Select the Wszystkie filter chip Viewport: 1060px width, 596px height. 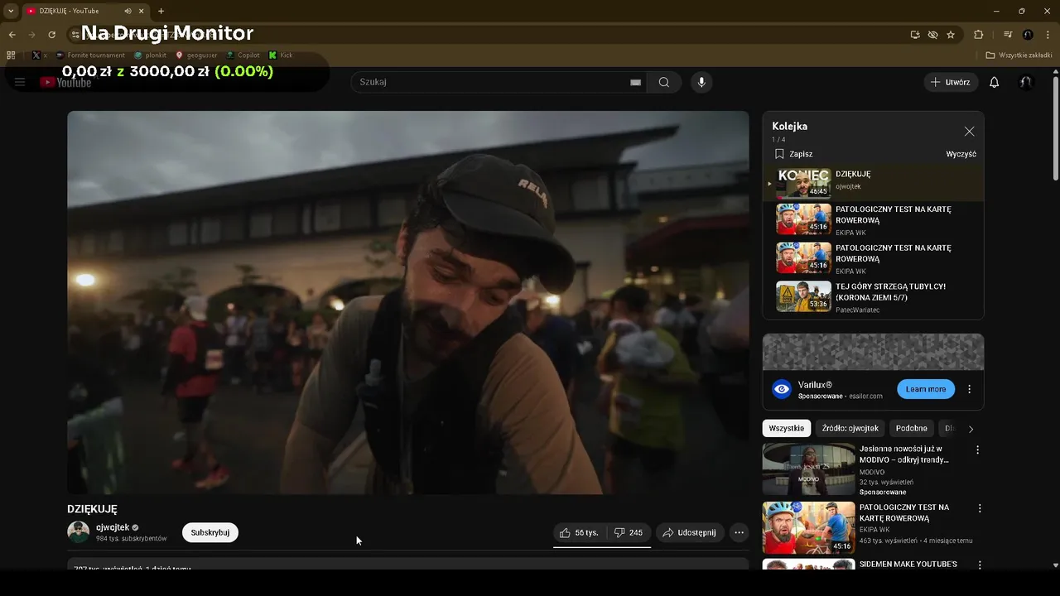coord(786,428)
